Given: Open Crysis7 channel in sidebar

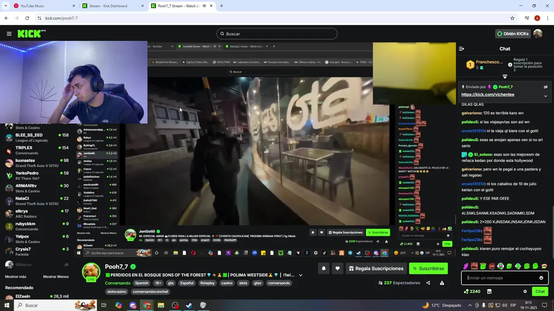Looking at the screenshot, I should 37,251.
